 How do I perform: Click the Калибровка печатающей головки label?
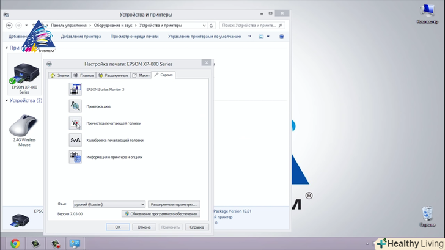click(x=115, y=140)
